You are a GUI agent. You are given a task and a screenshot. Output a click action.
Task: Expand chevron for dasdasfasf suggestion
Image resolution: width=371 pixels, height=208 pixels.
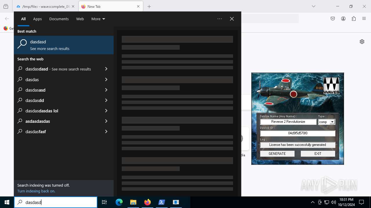click(x=106, y=131)
